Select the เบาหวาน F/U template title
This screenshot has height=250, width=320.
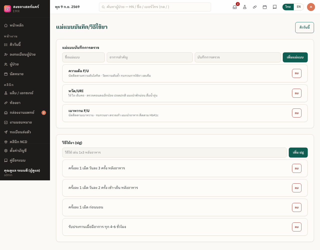(79, 111)
